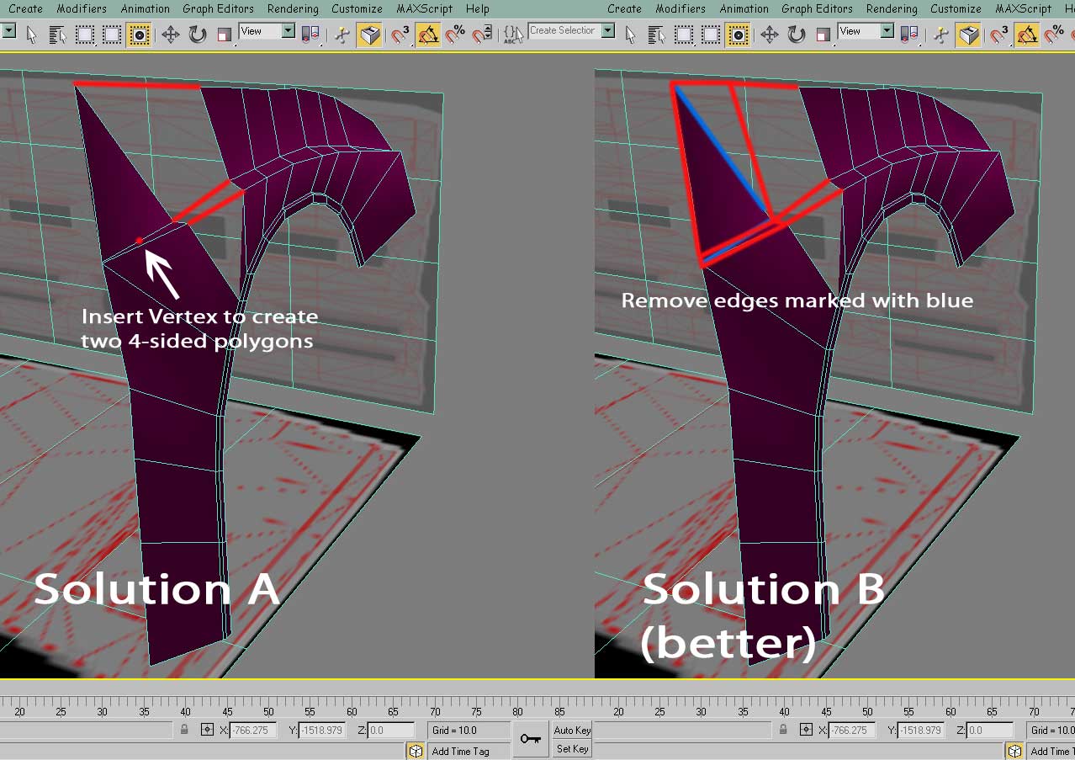This screenshot has width=1075, height=760.
Task: Open Select by Name in the right toolbar
Action: coord(656,35)
